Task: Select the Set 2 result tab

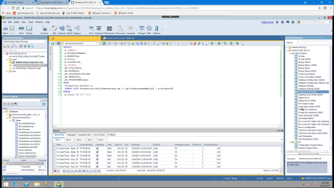Action: (68, 140)
